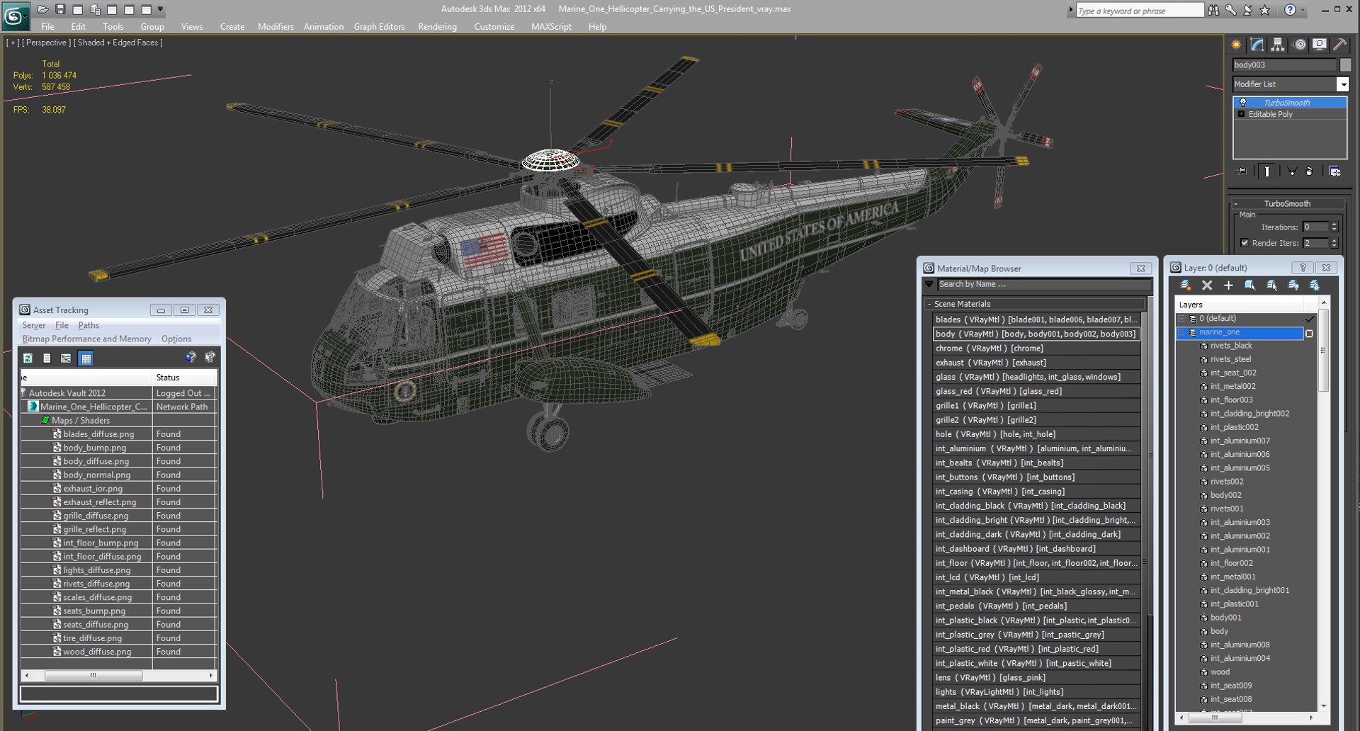Viewport: 1360px width, 731px height.
Task: Open the Modifier List dropdown
Action: [1342, 84]
